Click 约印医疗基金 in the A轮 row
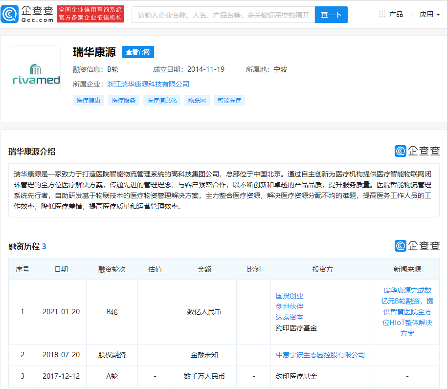Screen dimensions: 447x389 (296, 376)
